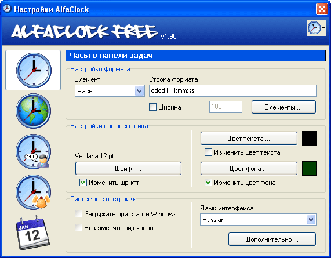331x258 pixels.
Task: Open the calendar icon showing JAN 12
Action: click(33, 232)
